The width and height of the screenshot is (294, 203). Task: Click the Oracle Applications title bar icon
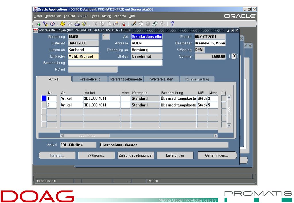tap(35, 9)
